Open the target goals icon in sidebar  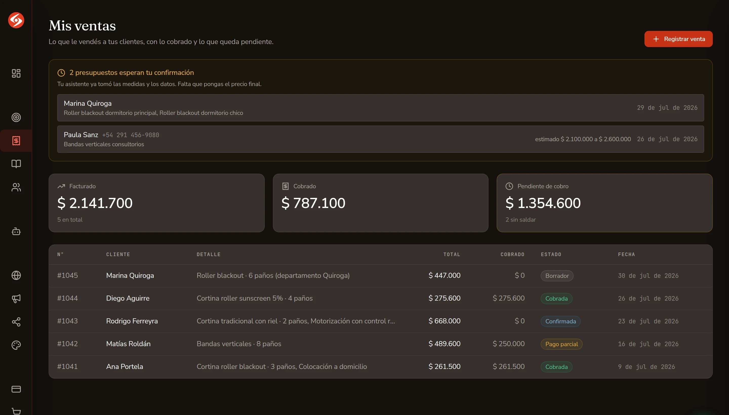[16, 117]
